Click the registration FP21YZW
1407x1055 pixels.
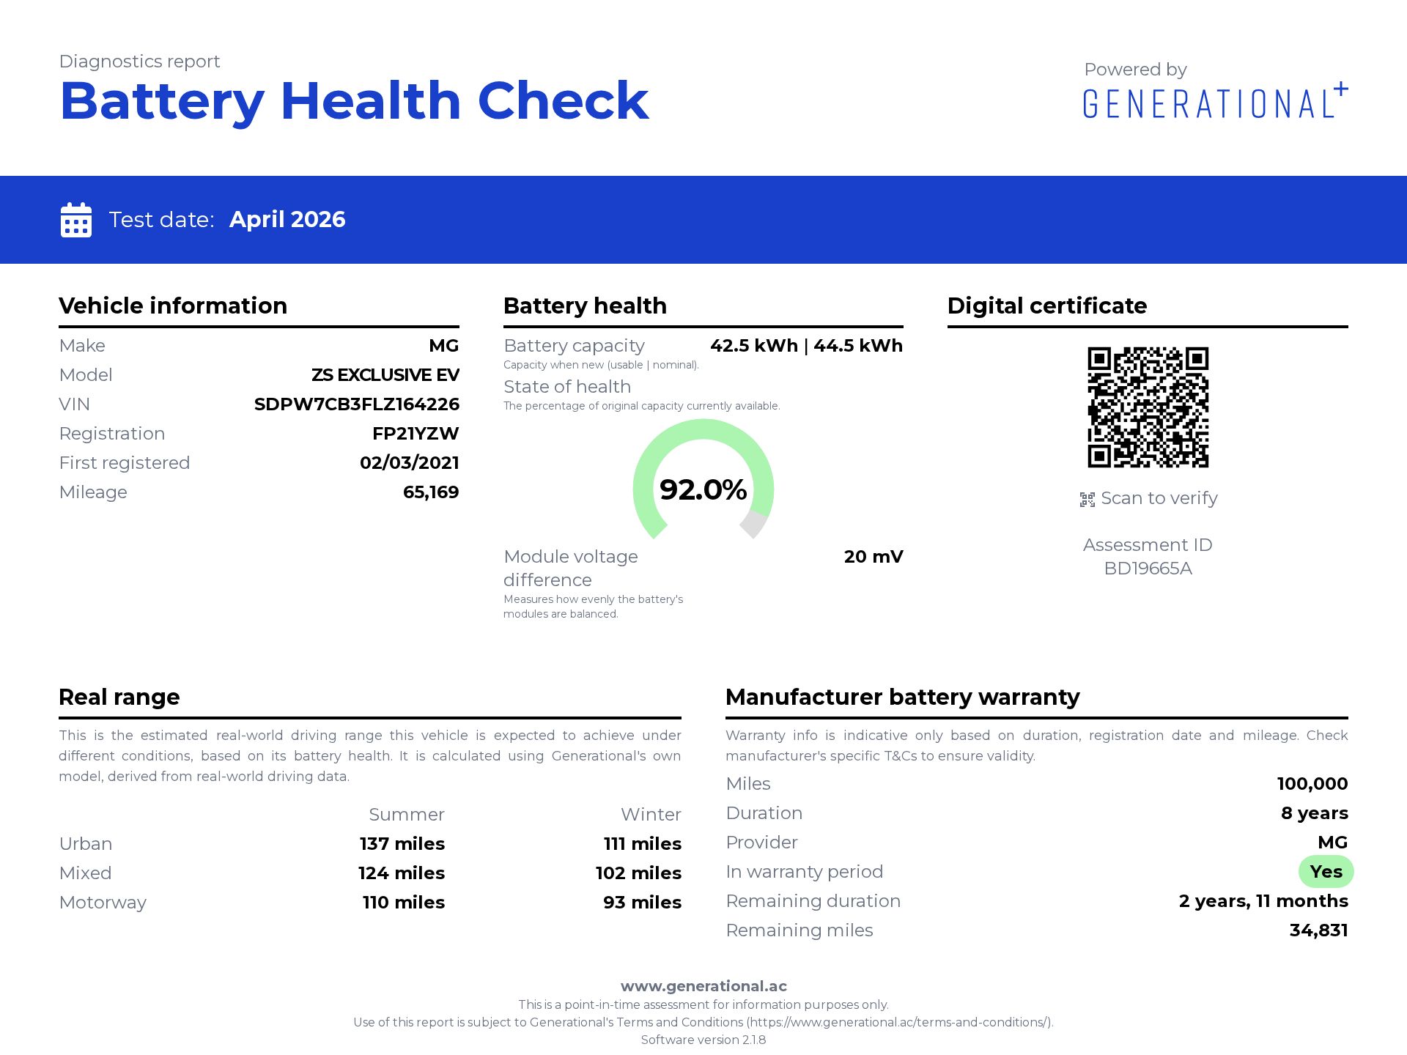415,433
